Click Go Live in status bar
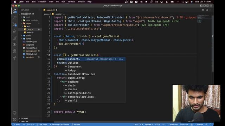Viewport: 225px width, 126px height. pos(184,125)
